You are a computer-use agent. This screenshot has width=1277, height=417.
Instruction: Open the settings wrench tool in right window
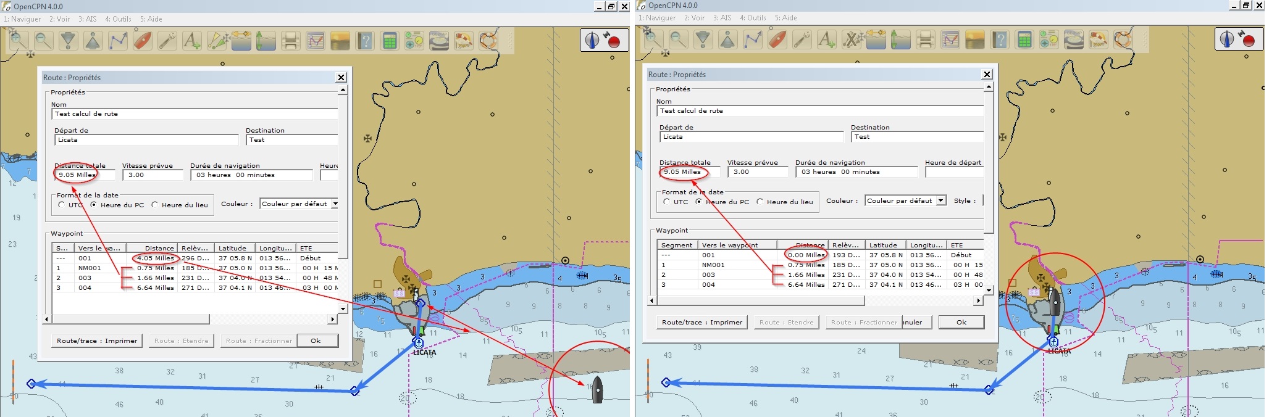click(802, 41)
